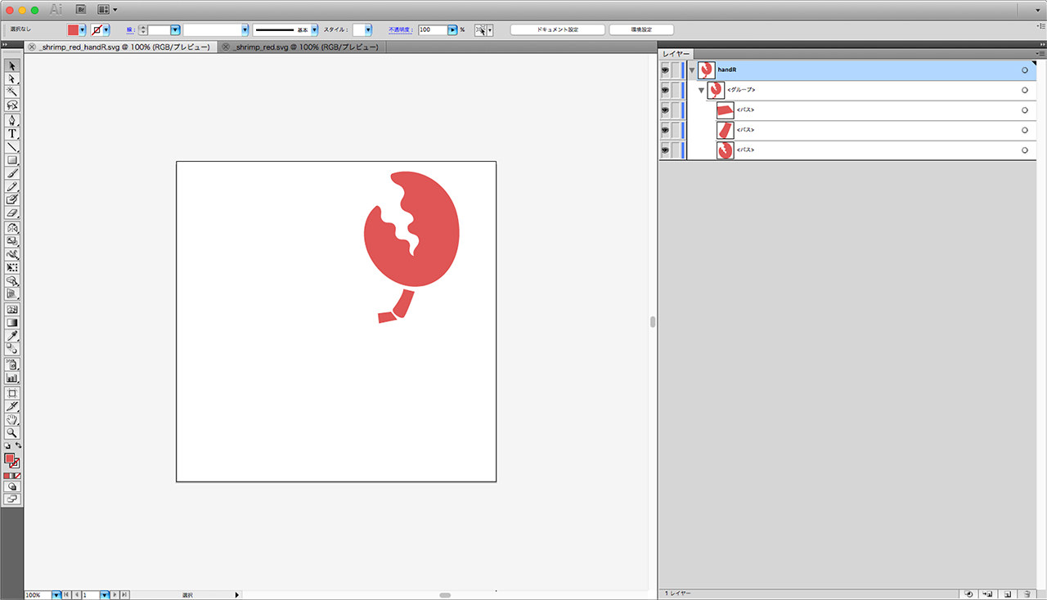Screen dimensions: 1047x600
Task: Toggle the lock box on the handR layer
Action: [676, 70]
